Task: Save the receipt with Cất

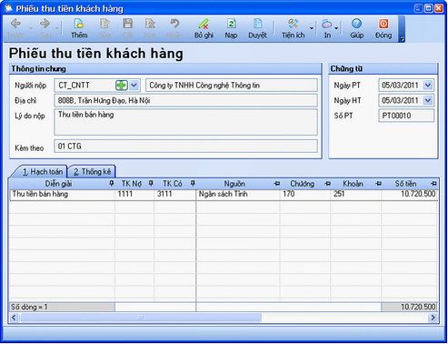Action: [x=127, y=28]
